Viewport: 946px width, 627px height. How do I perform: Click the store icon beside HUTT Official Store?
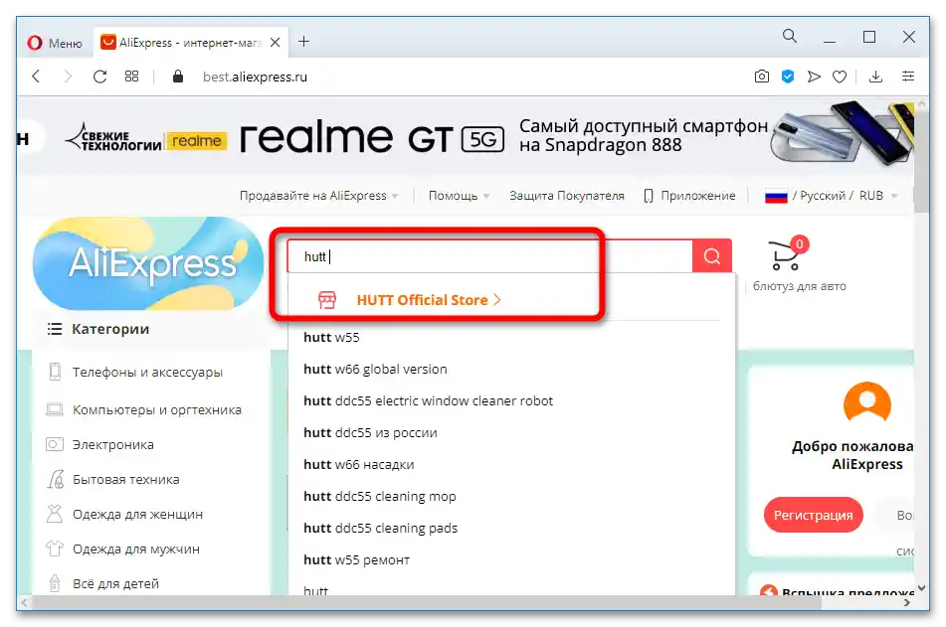(327, 300)
